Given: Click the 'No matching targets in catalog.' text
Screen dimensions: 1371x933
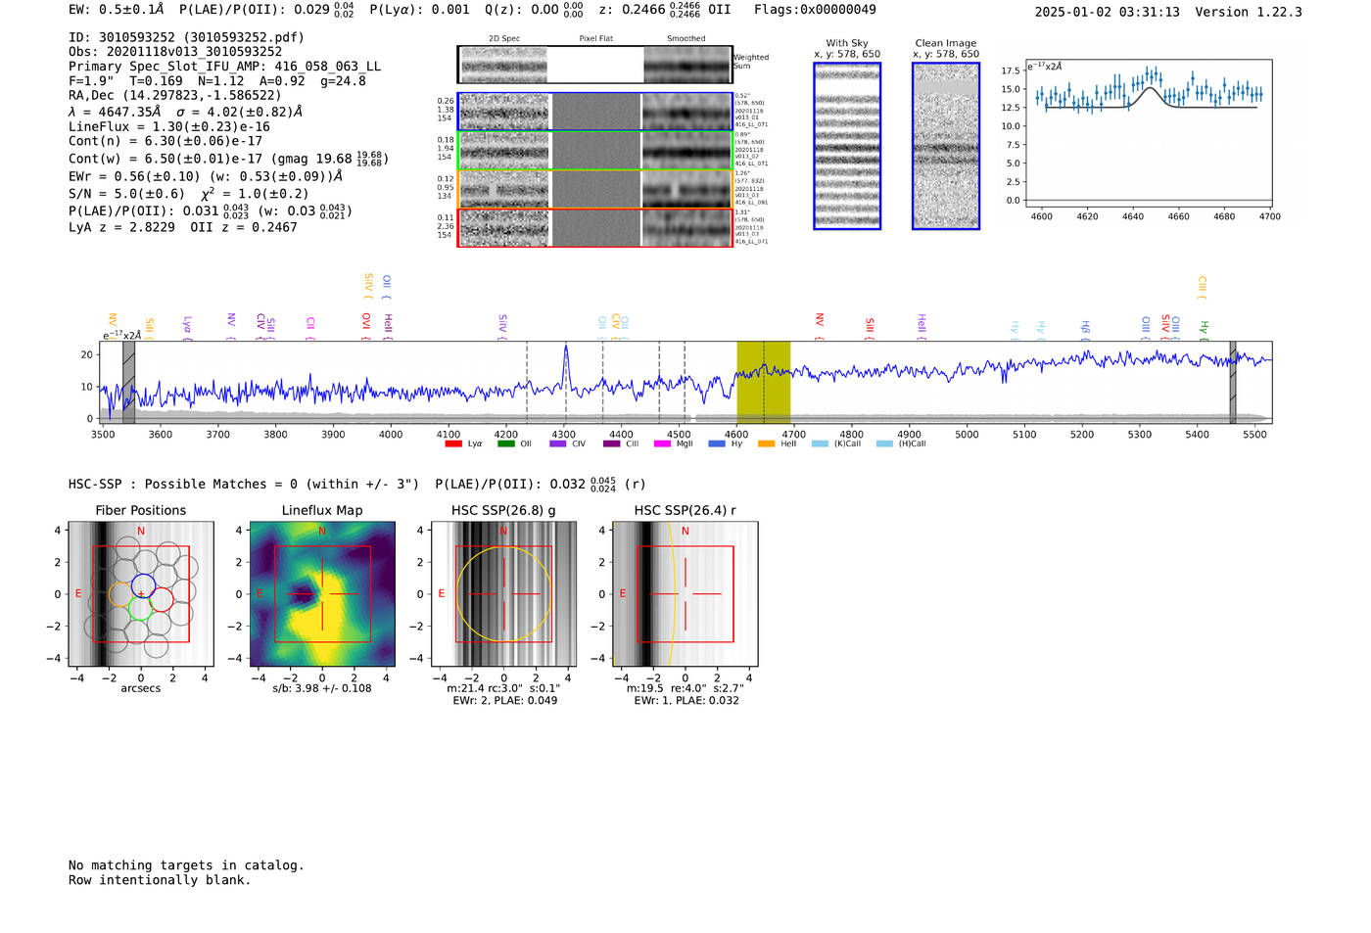Looking at the screenshot, I should (x=186, y=865).
